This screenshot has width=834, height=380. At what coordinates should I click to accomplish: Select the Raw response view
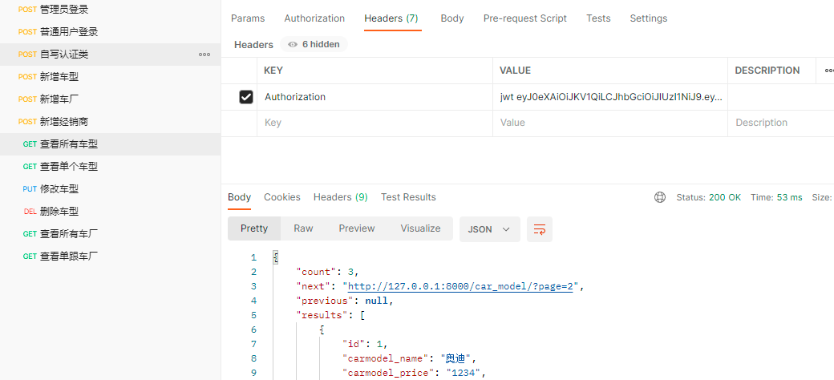pos(303,228)
